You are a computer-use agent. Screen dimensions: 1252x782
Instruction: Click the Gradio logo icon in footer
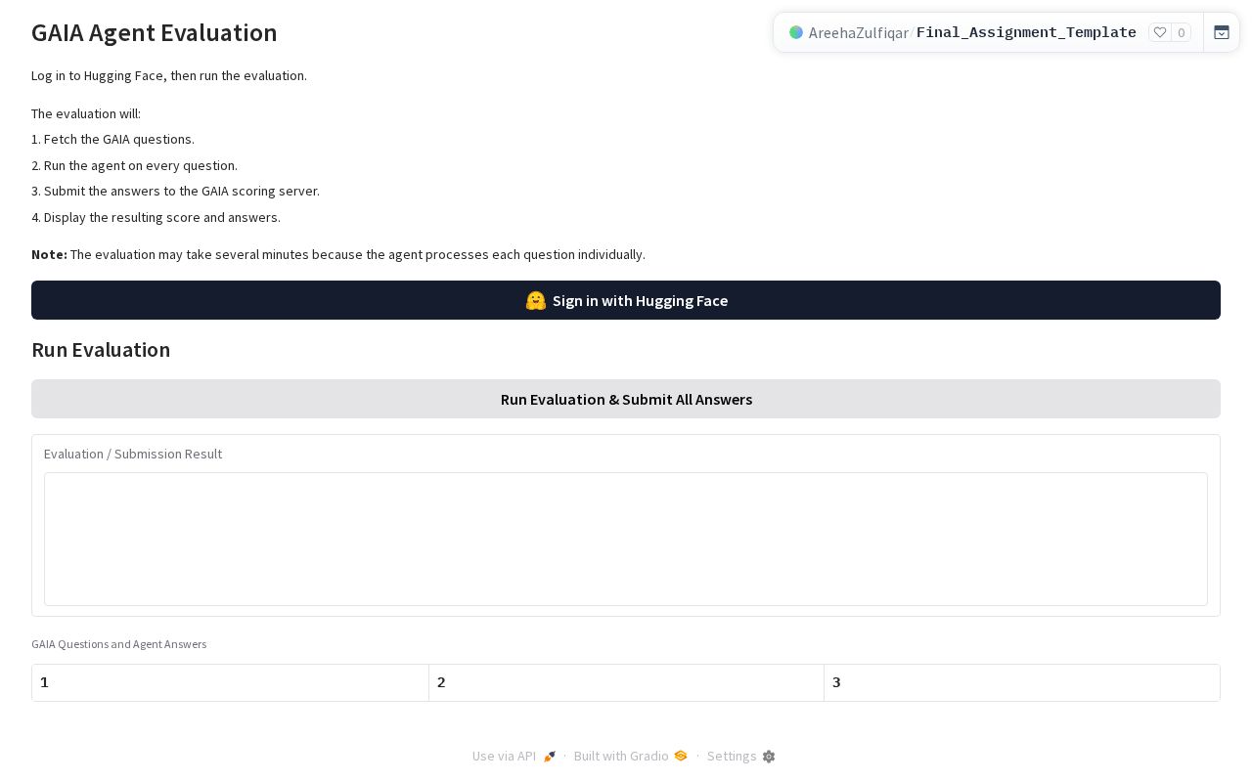(681, 756)
